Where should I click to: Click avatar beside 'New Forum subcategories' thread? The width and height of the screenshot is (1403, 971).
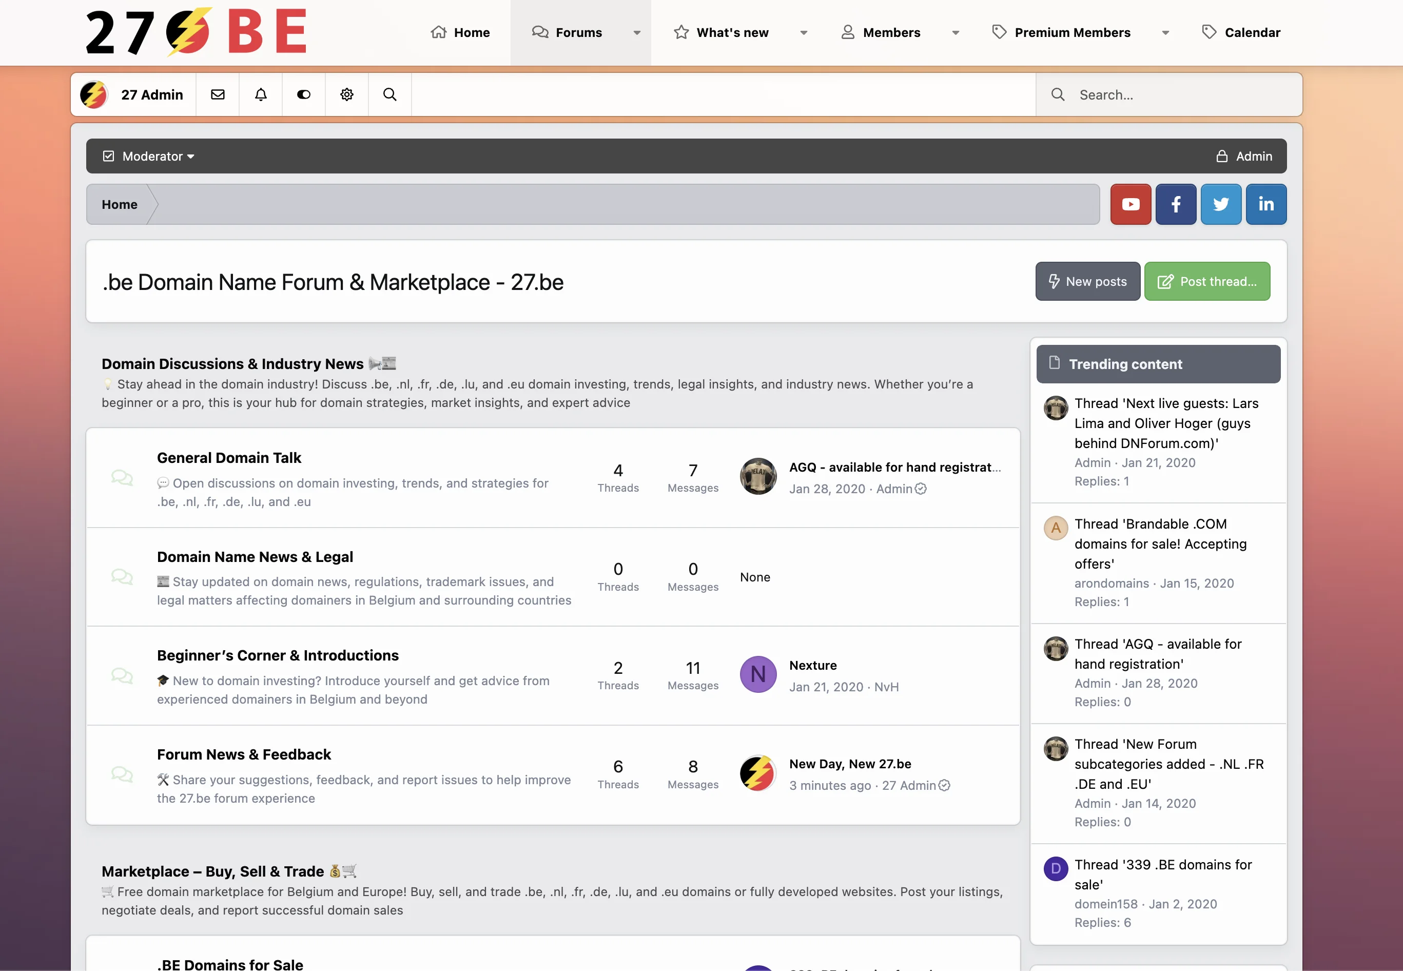[1056, 748]
